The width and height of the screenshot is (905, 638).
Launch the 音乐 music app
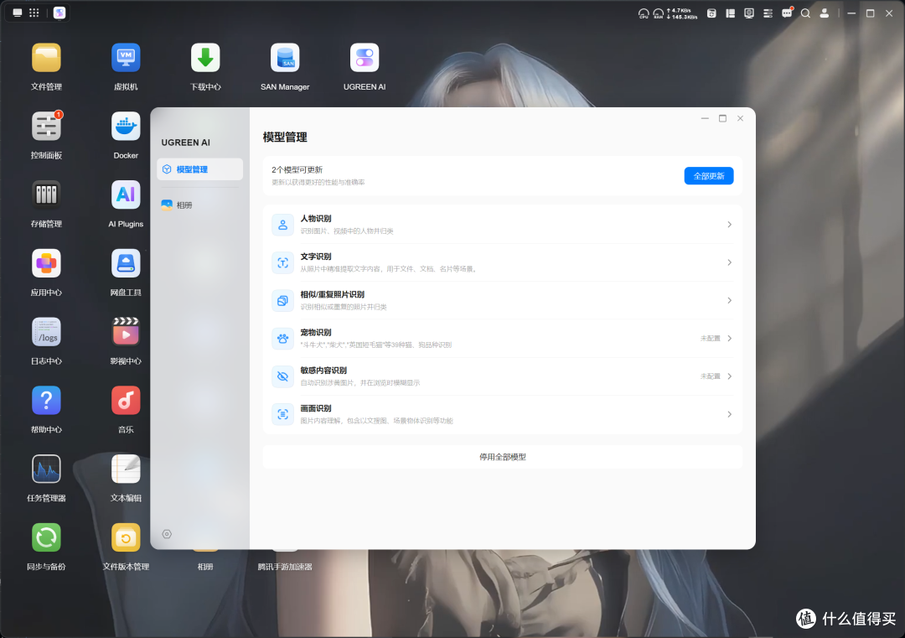point(126,401)
